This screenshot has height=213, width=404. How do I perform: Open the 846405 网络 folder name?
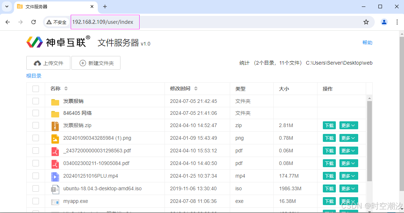coord(78,113)
